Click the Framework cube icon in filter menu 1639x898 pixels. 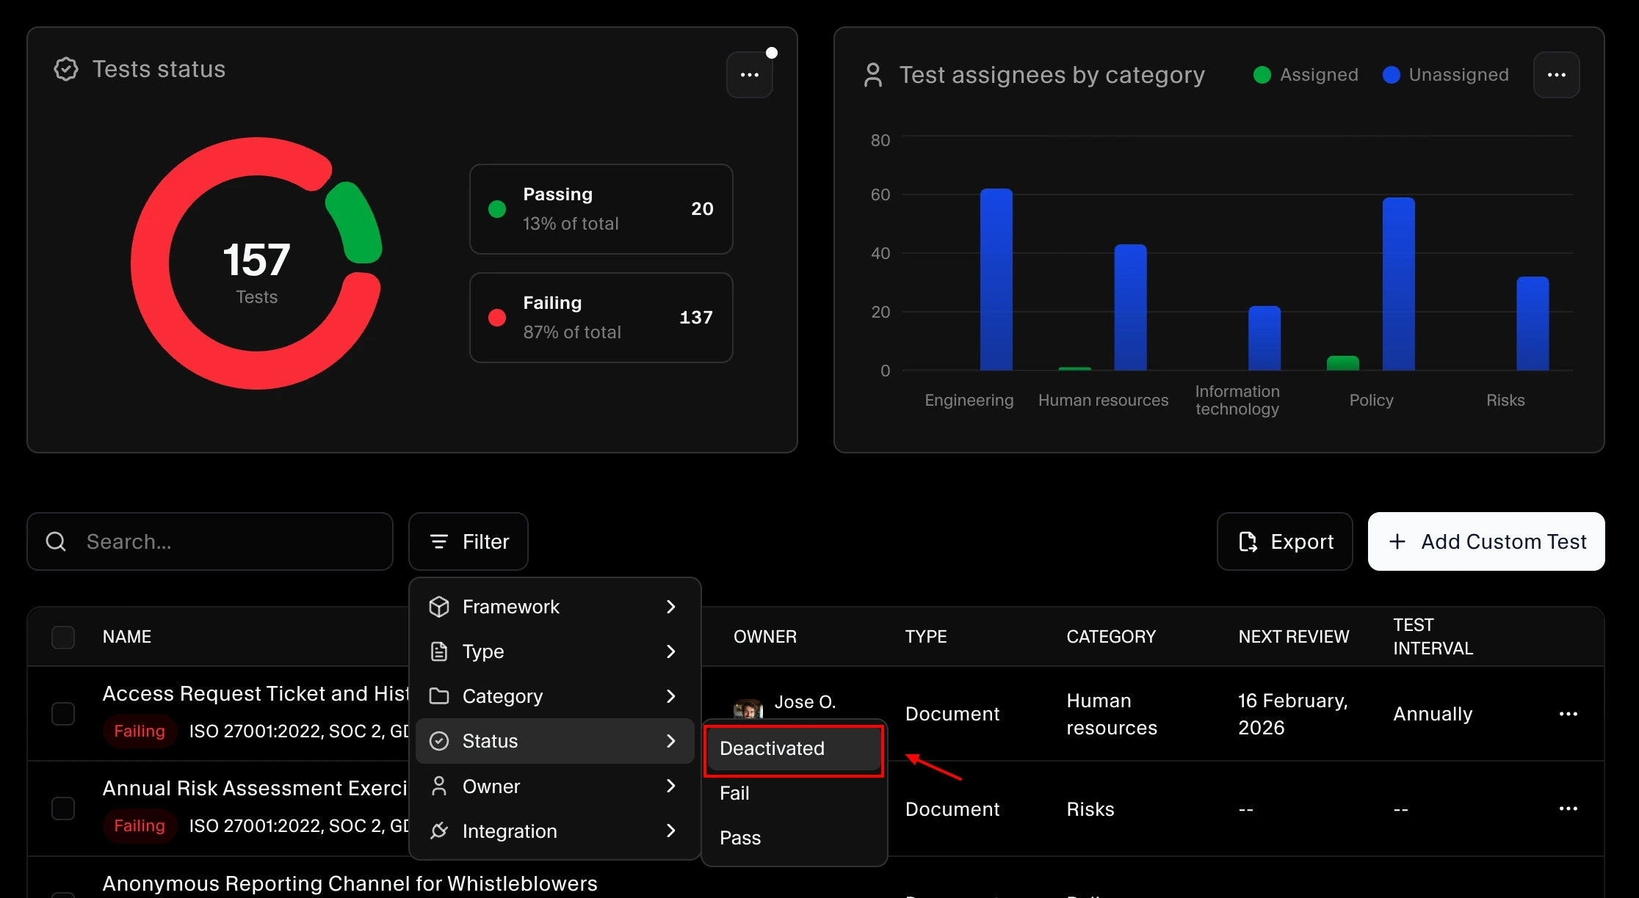click(439, 607)
